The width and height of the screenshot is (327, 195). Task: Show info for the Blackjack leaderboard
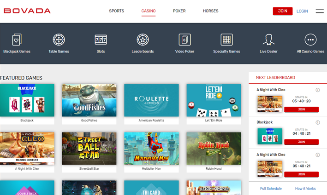point(318,122)
